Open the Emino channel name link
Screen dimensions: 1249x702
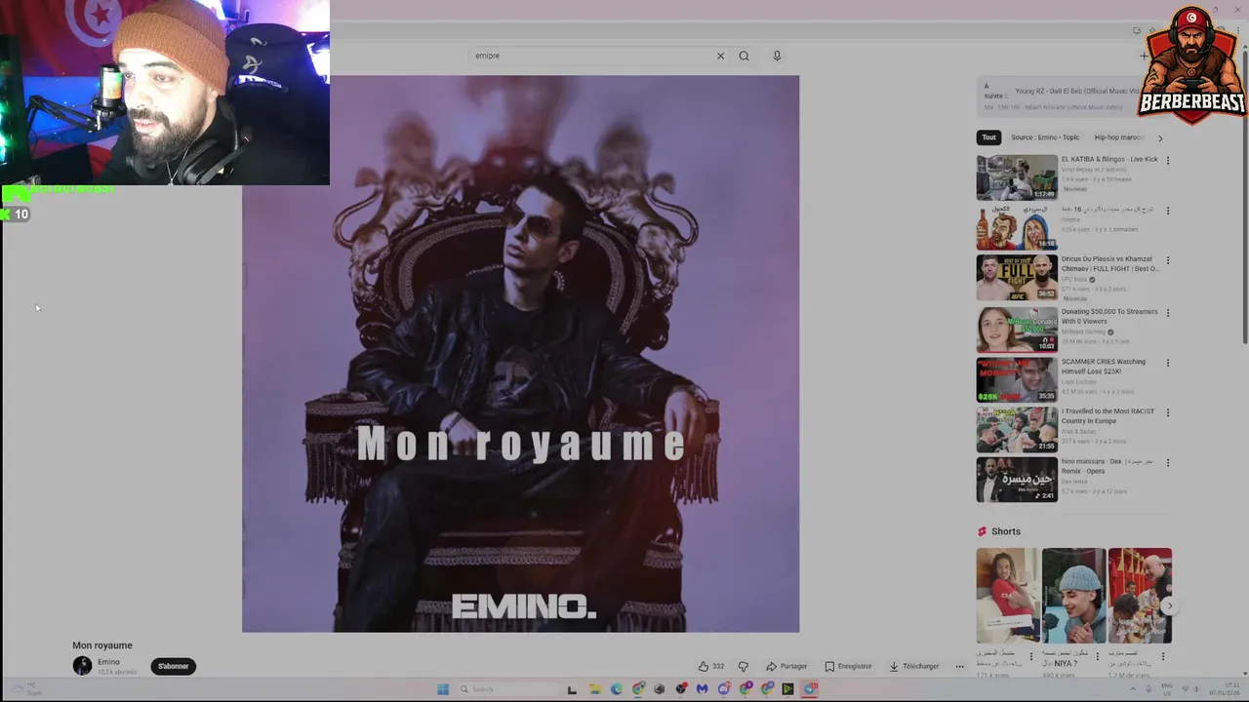point(108,662)
